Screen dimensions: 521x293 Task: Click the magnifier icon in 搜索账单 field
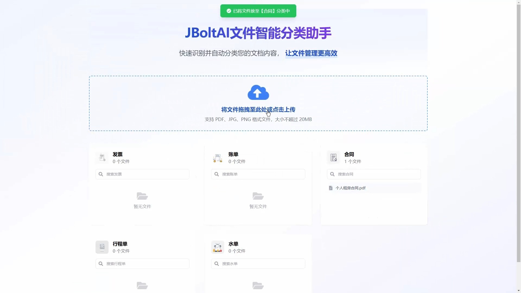point(217,174)
